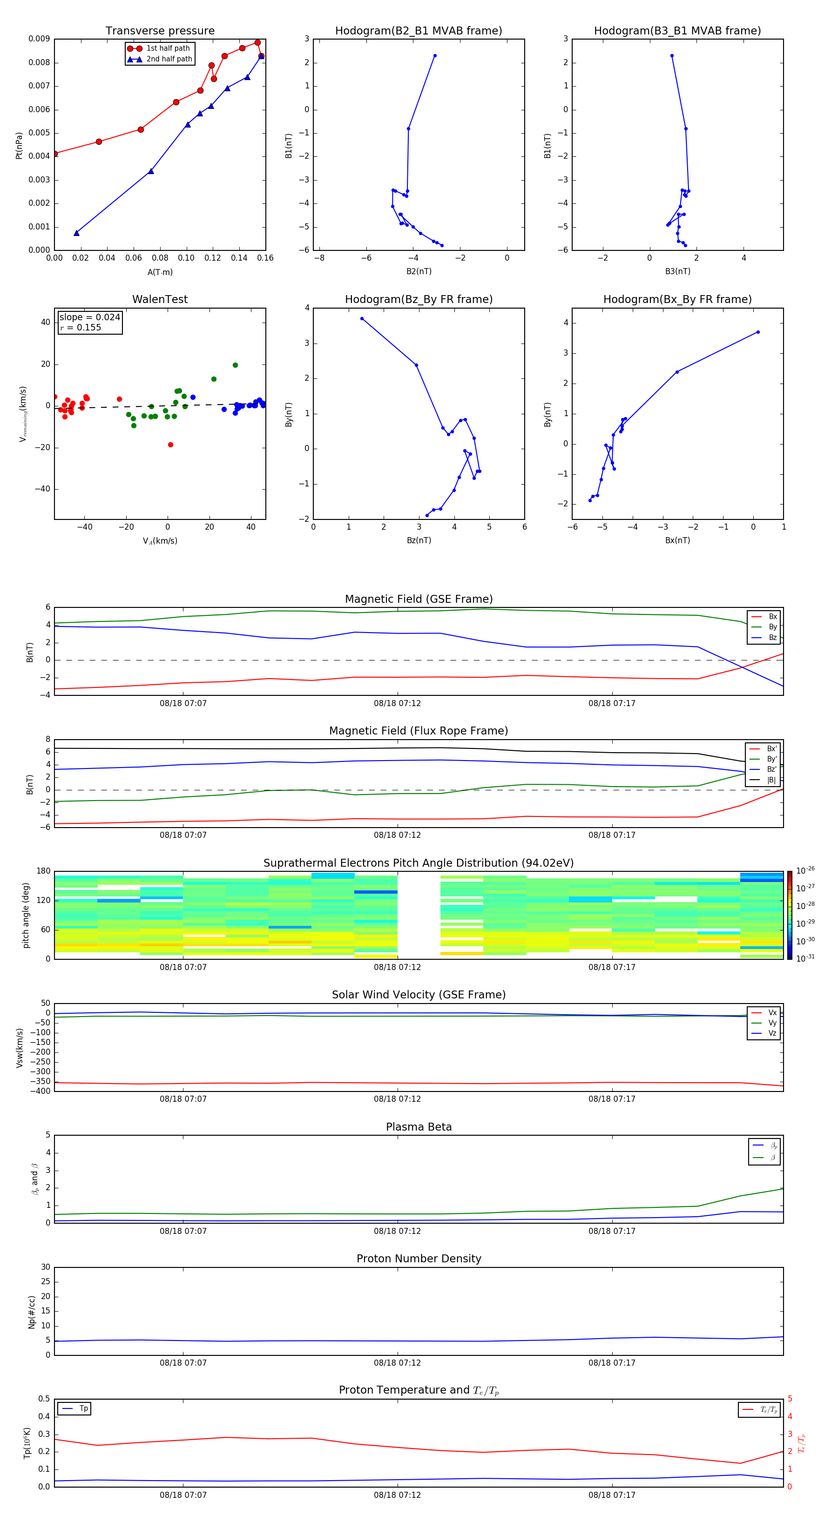This screenshot has width=838, height=1536.
Task: Click the "Solar Wind Velocity (GSE Frame)" title
Action: [x=419, y=995]
